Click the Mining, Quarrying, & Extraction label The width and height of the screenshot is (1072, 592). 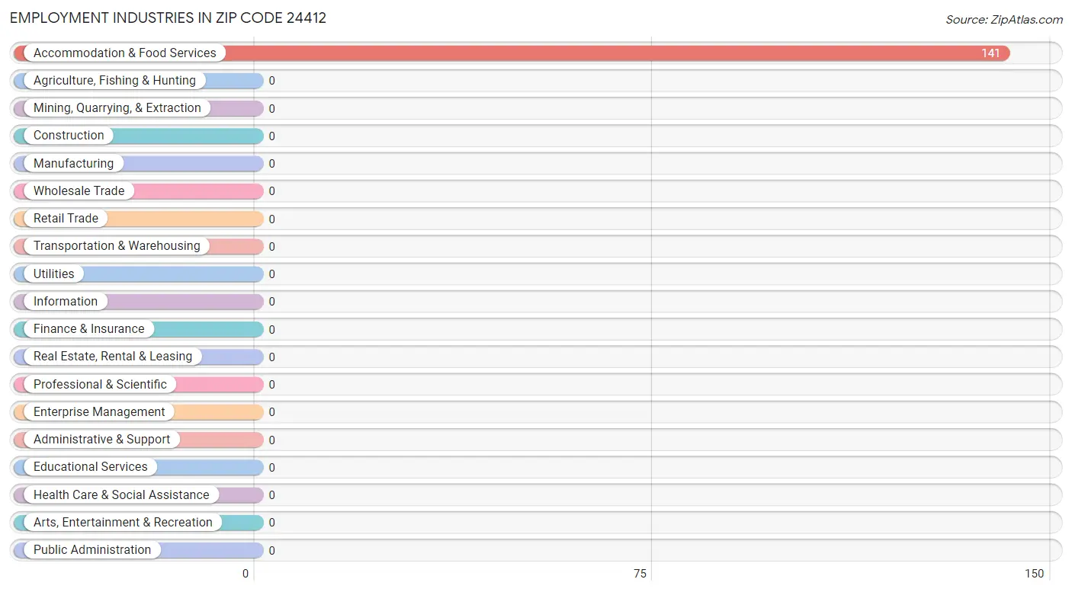click(x=117, y=108)
